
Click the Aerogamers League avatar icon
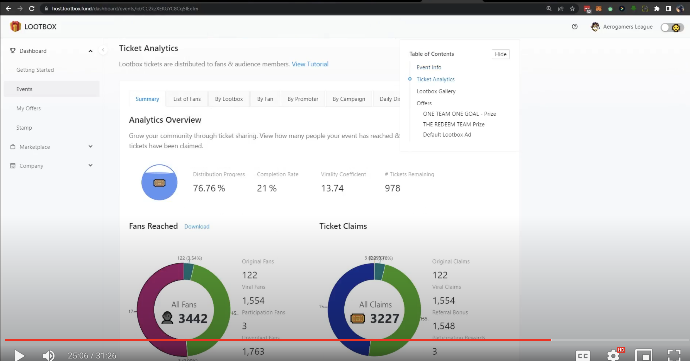(x=595, y=27)
